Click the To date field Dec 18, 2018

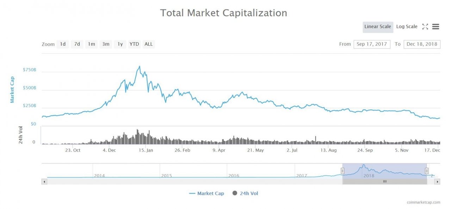click(422, 44)
